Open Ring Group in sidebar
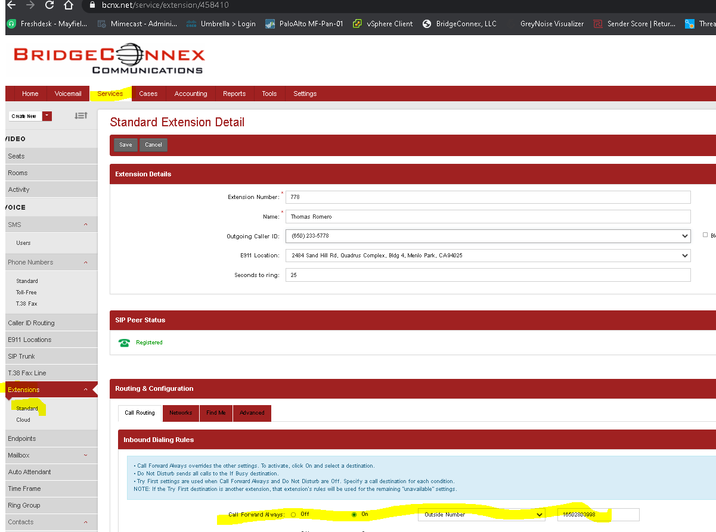Image resolution: width=716 pixels, height=532 pixels. pos(51,505)
